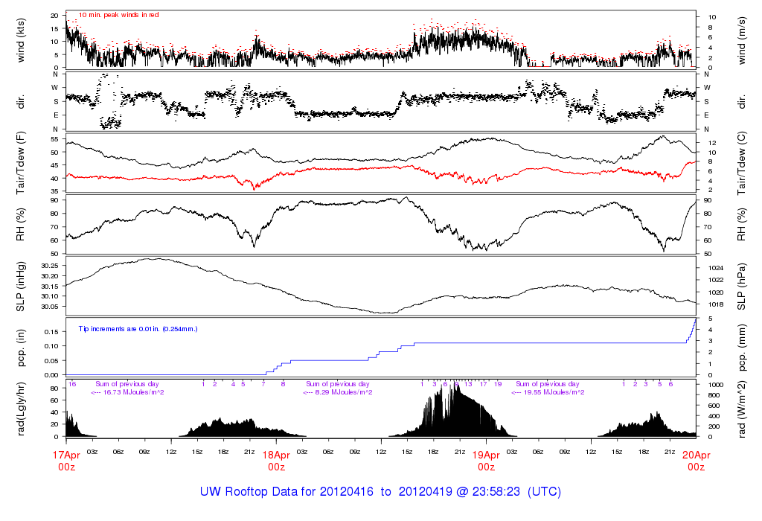Select the '17Apr' date label
Screen dimensions: 762x521
coord(66,456)
